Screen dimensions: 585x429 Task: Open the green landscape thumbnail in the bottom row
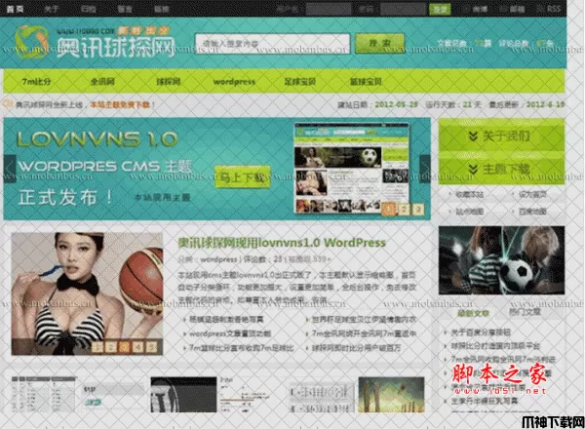391,395
